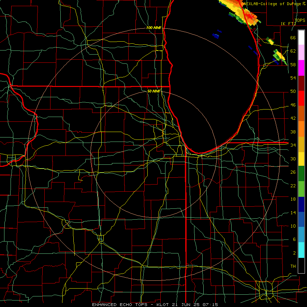Select the '34' scale label
307x307 pixels.
[293, 145]
